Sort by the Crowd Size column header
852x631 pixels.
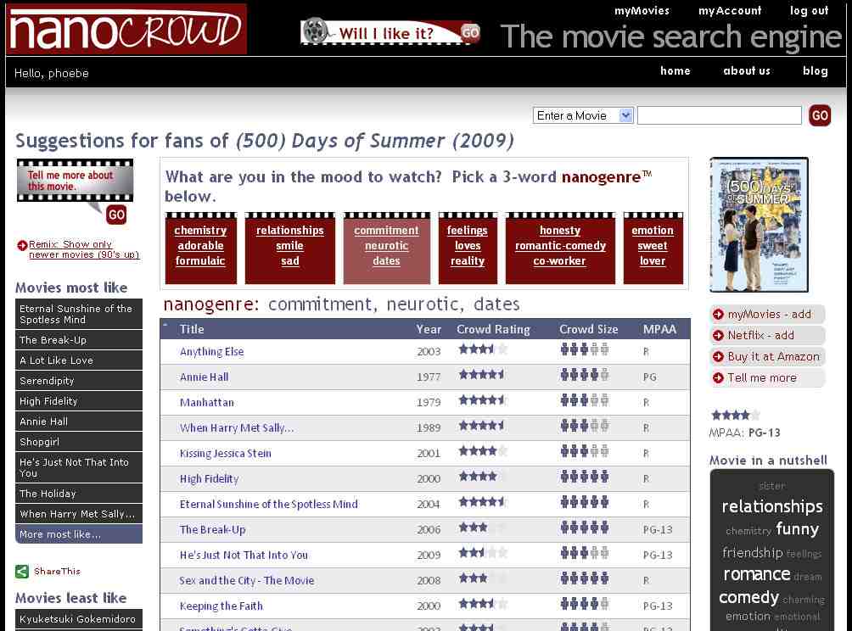point(588,329)
